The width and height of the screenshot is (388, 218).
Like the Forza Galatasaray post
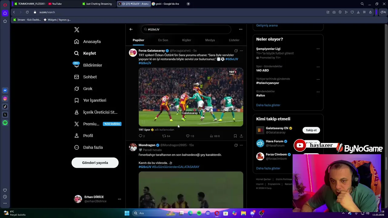coord(190,136)
